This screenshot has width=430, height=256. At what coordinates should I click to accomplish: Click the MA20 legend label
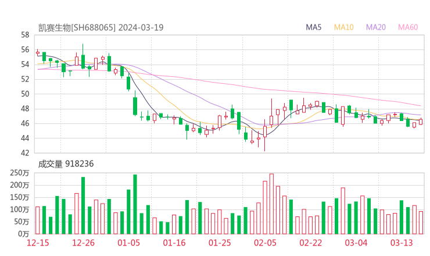pyautogui.click(x=376, y=27)
